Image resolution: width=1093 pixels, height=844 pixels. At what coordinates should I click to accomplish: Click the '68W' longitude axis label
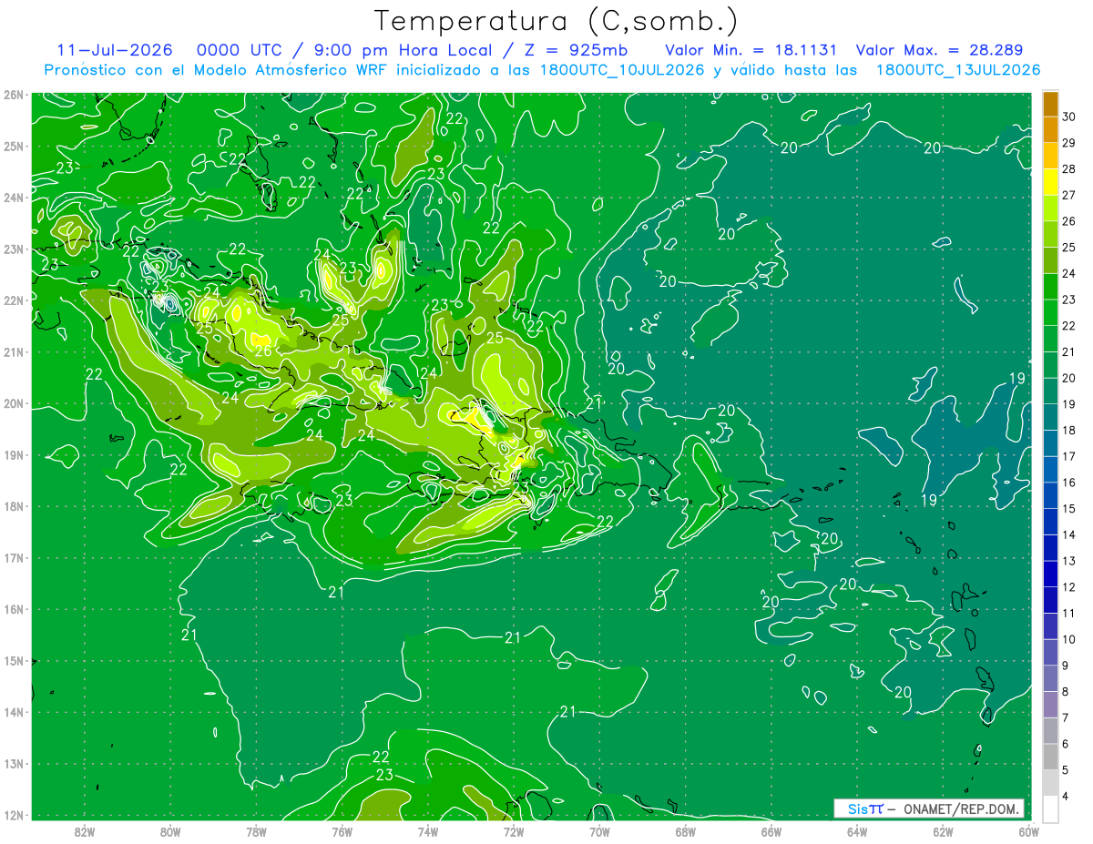(x=685, y=831)
